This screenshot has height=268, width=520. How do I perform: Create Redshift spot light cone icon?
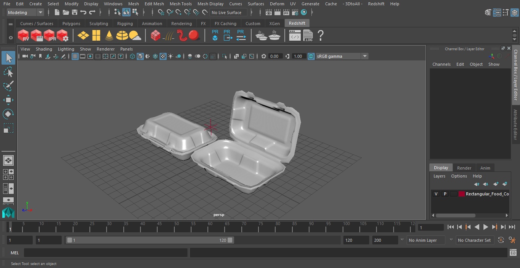click(109, 36)
